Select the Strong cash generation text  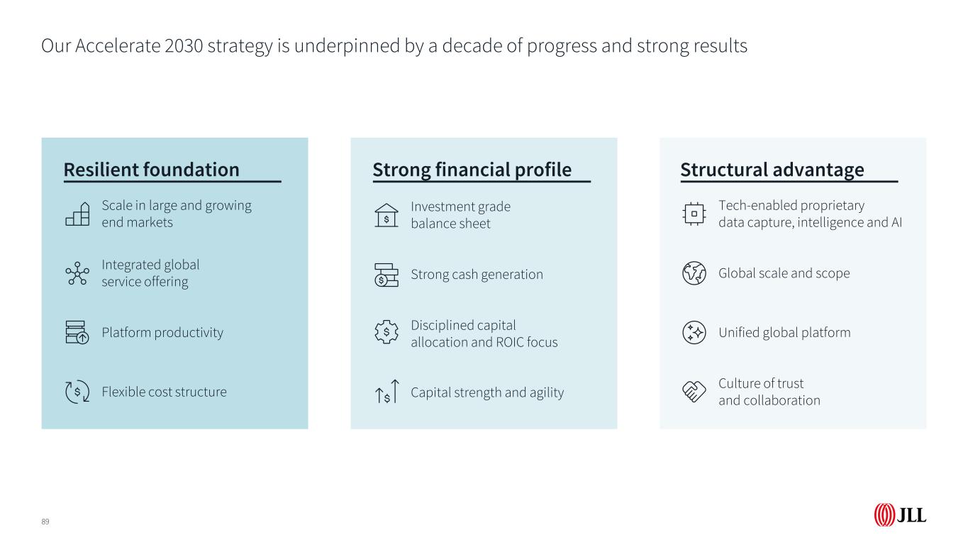pos(477,275)
